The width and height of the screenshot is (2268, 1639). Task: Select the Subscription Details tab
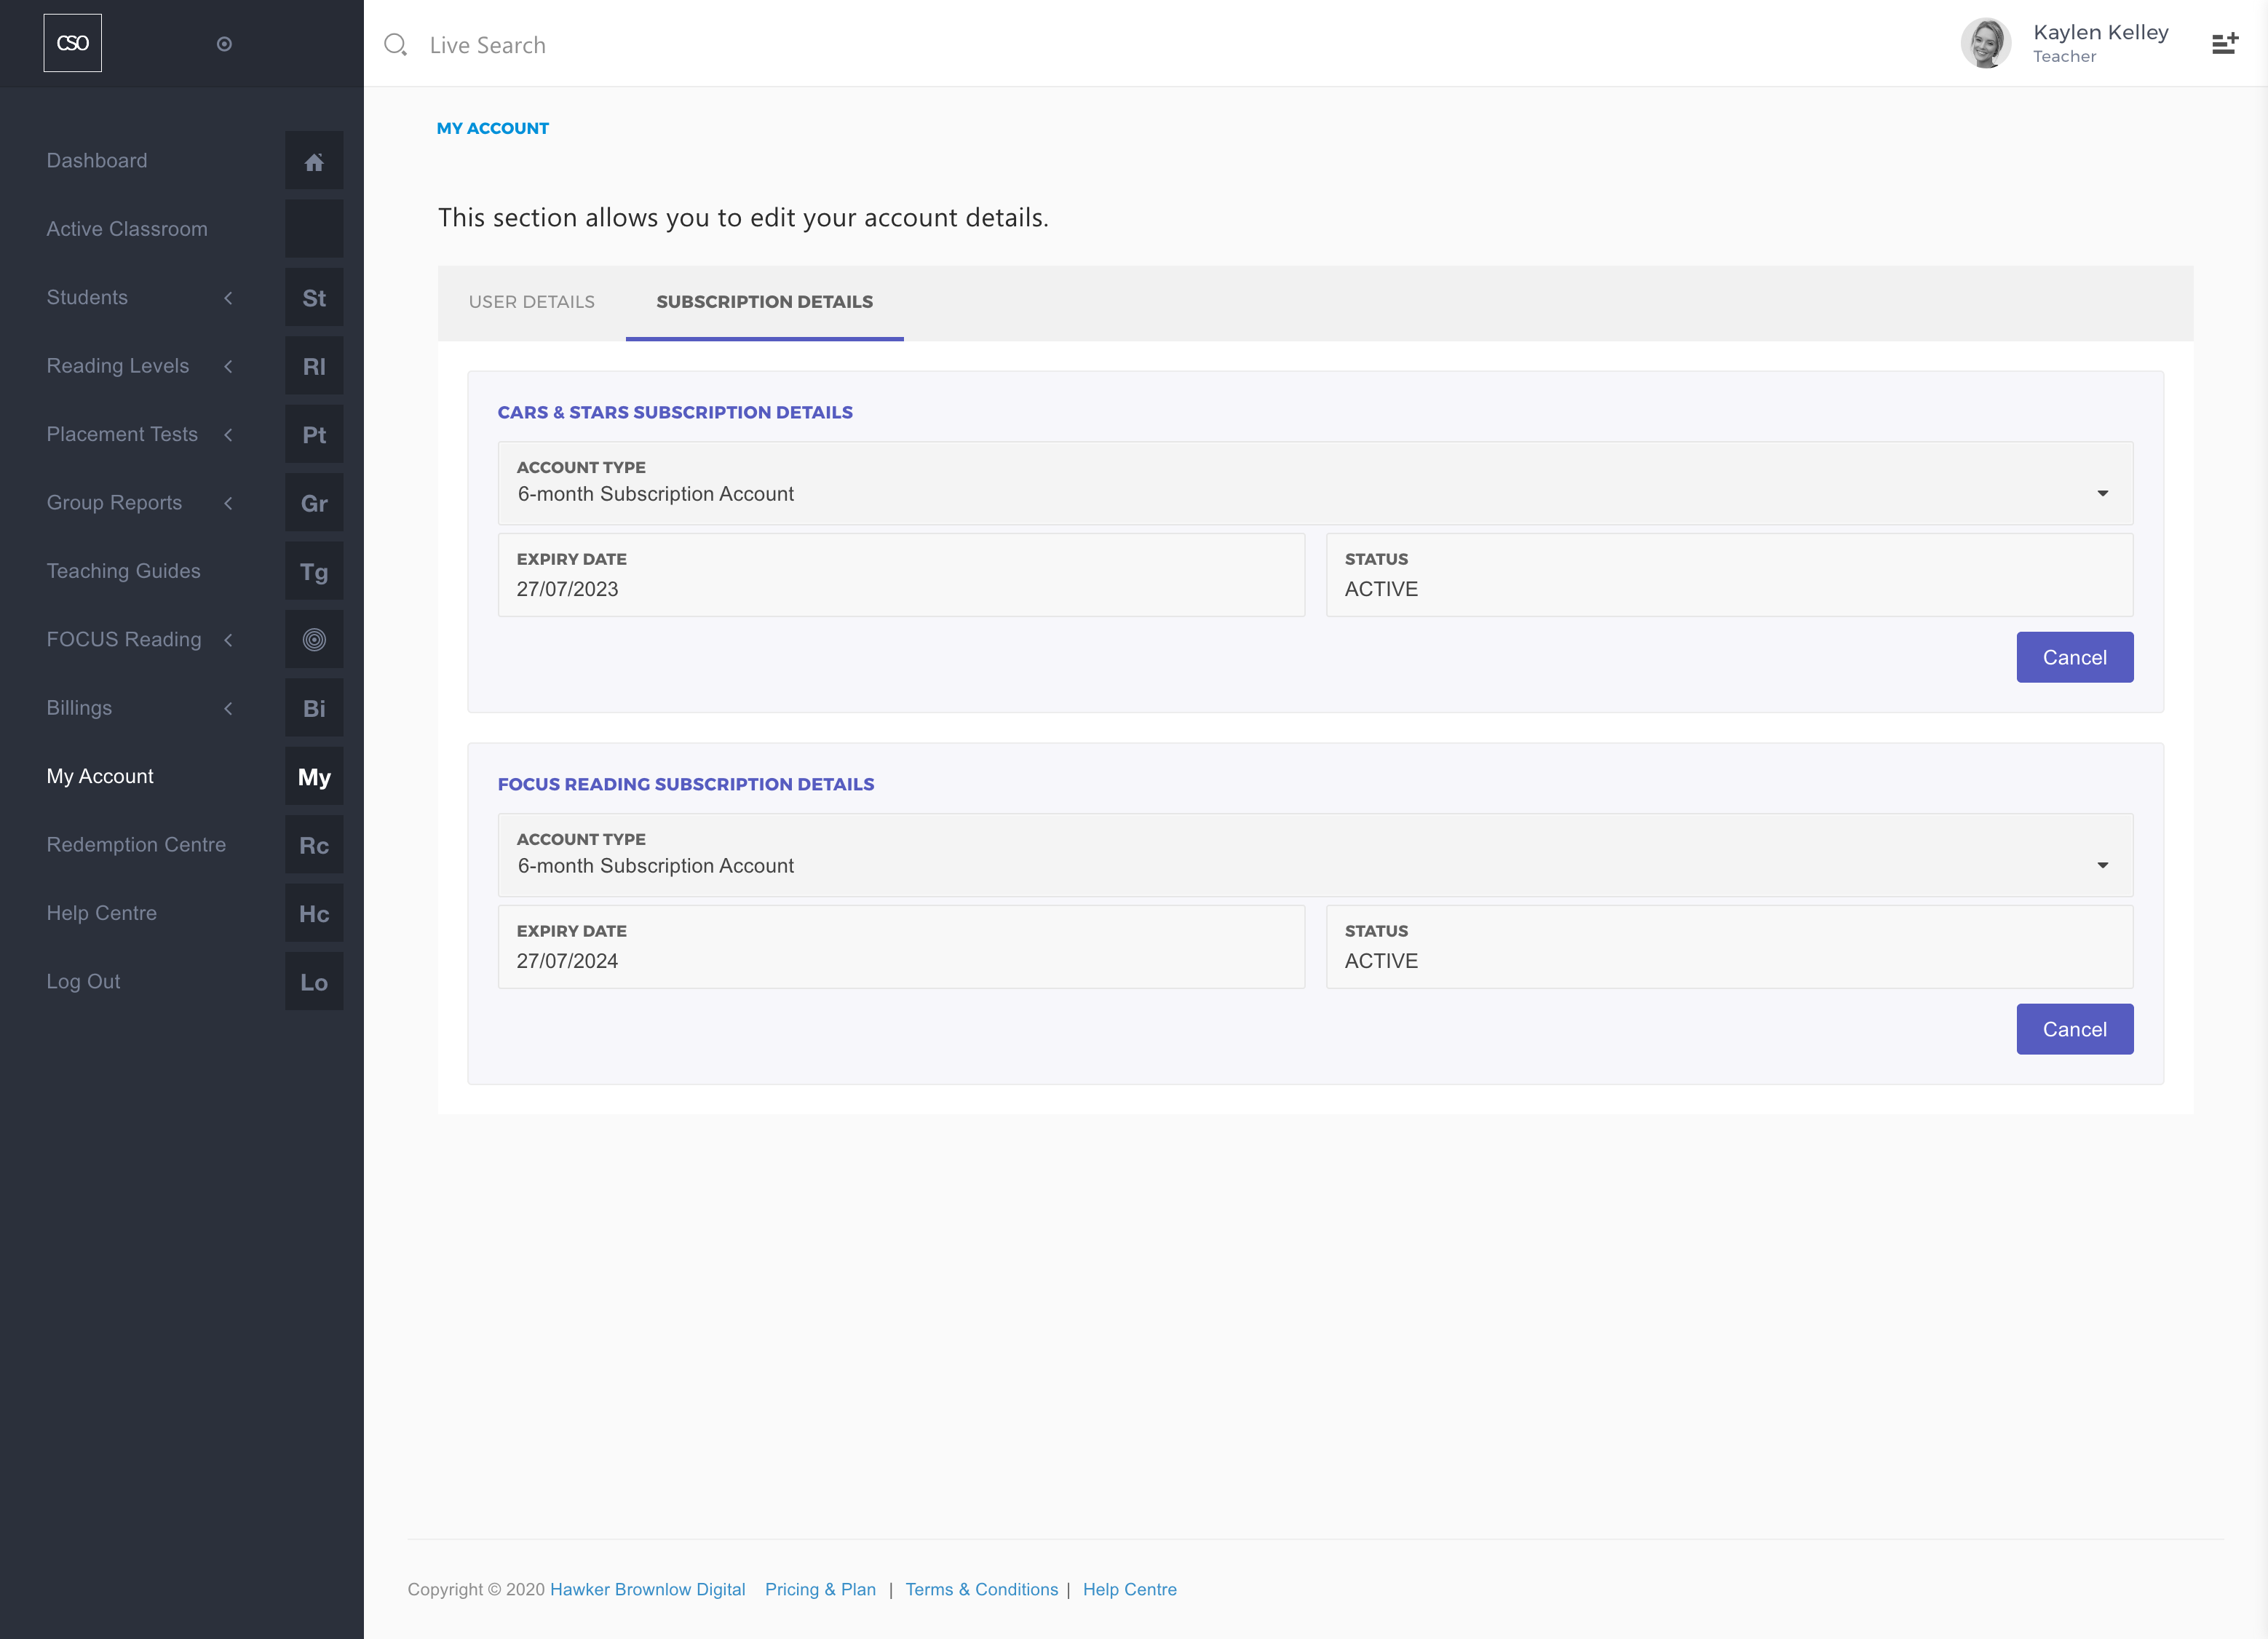765,302
